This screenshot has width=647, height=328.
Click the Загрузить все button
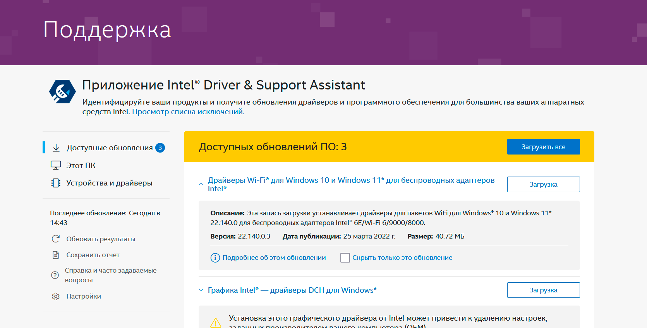(x=543, y=147)
